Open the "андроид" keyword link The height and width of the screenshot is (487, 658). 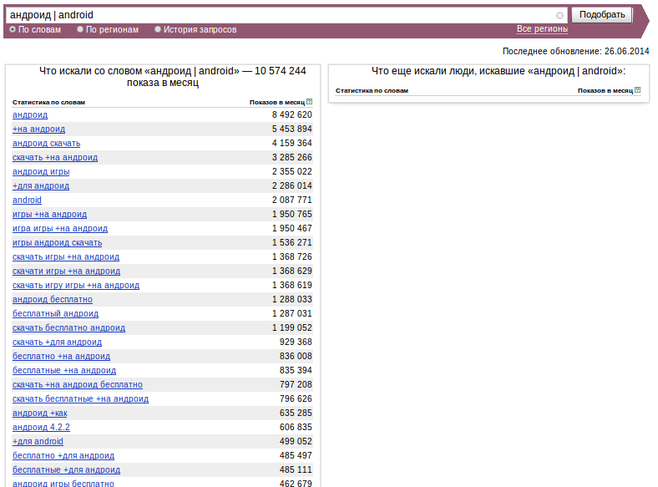click(x=30, y=114)
